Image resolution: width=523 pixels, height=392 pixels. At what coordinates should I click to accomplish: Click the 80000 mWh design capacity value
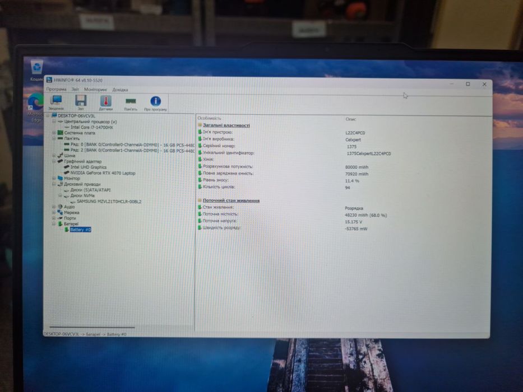[x=357, y=167]
